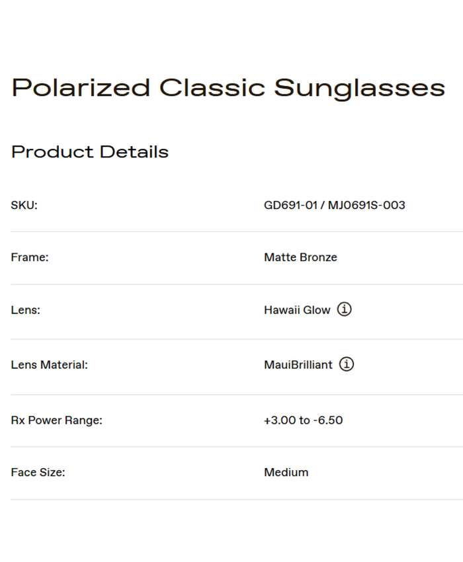The width and height of the screenshot is (463, 562).
Task: Click the Matte Bronze frame value
Action: point(300,257)
